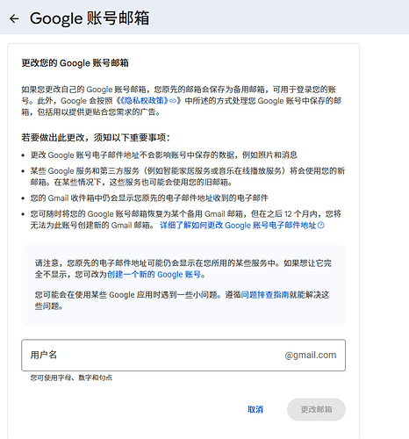Follow the 创建一个新的 Google 账号 link
Image resolution: width=409 pixels, height=439 pixels.
point(154,275)
